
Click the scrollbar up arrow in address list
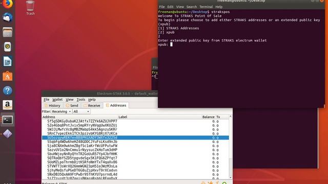(x=231, y=116)
